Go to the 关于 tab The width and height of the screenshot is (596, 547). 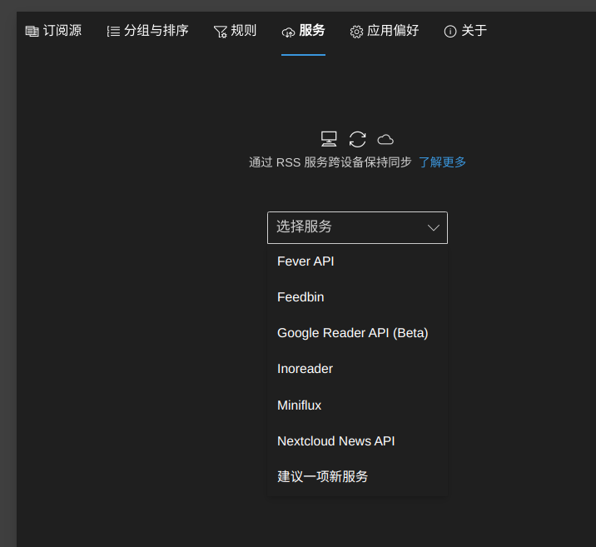(x=465, y=31)
